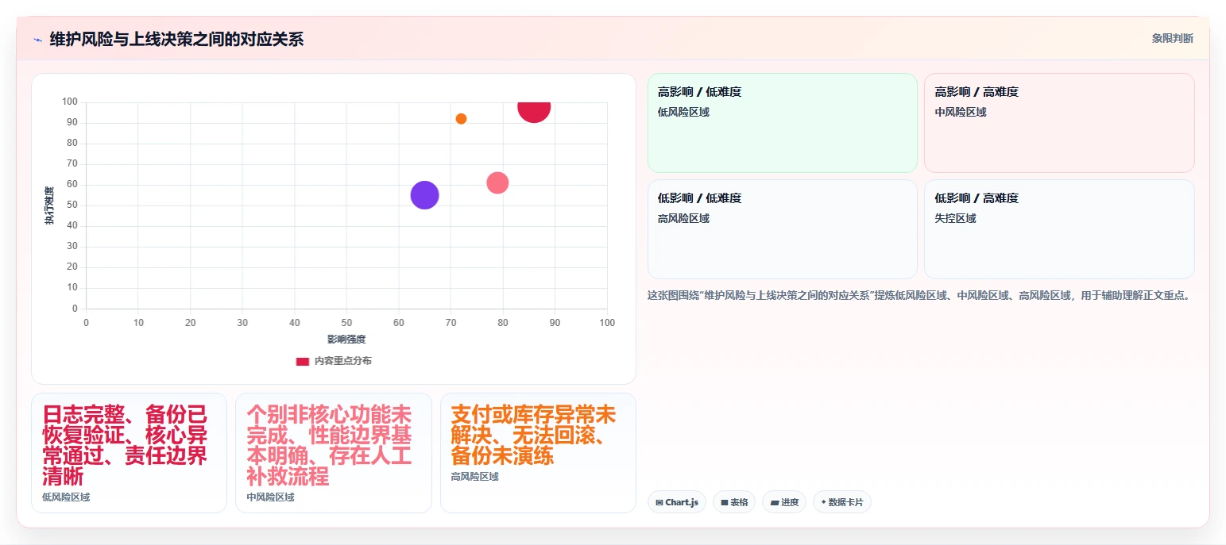This screenshot has width=1226, height=545.
Task: Click the Chart.js chip icon
Action: pos(659,502)
